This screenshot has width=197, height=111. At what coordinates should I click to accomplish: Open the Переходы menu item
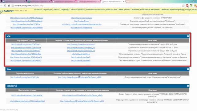tap(47, 10)
